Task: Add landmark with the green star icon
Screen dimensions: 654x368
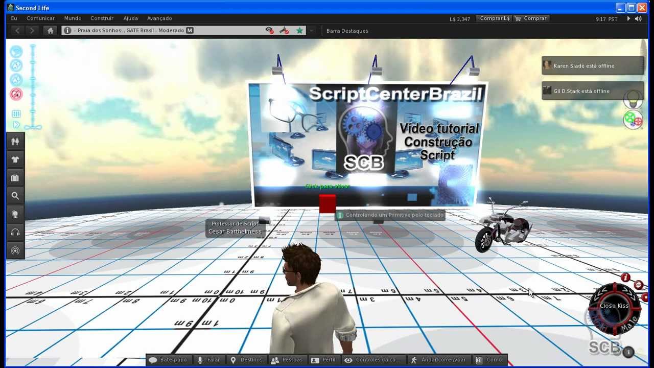Action: [x=299, y=31]
